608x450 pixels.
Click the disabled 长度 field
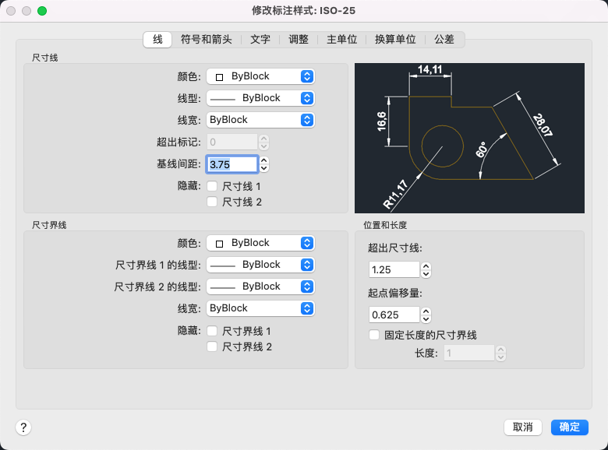coord(469,353)
